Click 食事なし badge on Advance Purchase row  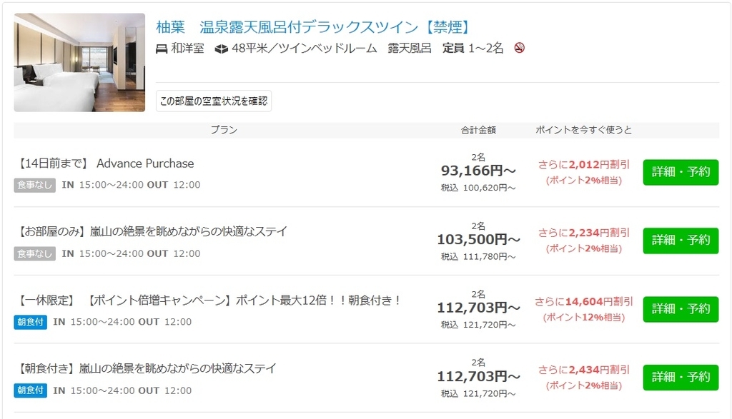click(34, 185)
